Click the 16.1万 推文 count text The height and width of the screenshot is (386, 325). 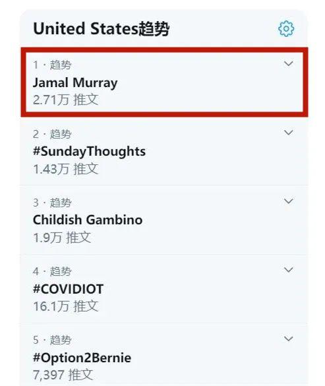click(66, 306)
